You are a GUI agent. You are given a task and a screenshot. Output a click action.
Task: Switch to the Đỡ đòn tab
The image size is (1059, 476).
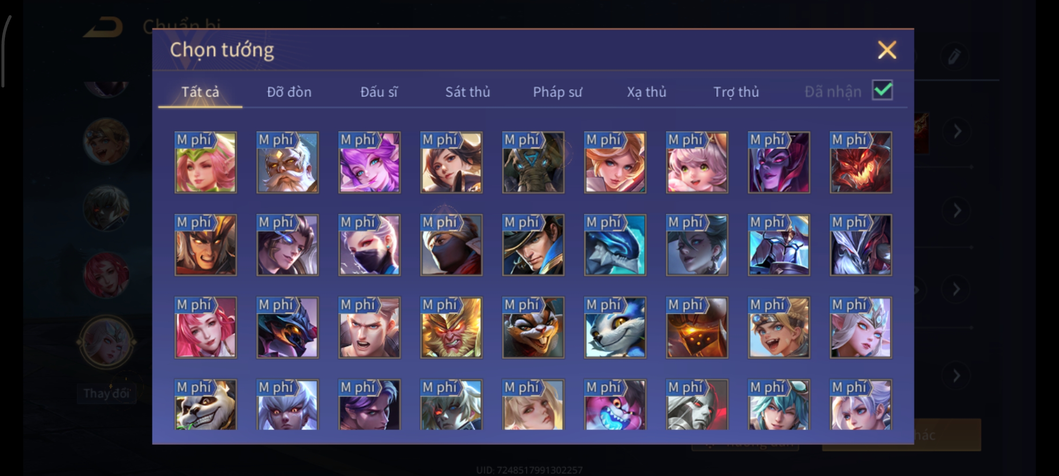[289, 92]
